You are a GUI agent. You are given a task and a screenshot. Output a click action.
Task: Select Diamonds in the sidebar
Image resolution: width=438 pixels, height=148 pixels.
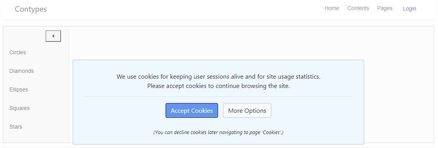coord(21,71)
